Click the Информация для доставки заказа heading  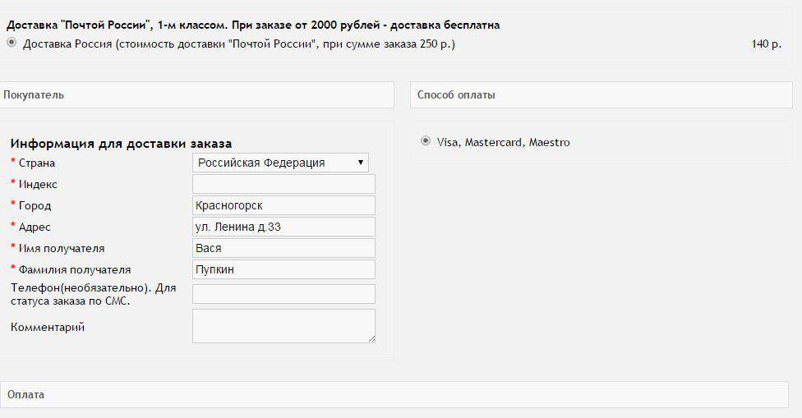(121, 144)
